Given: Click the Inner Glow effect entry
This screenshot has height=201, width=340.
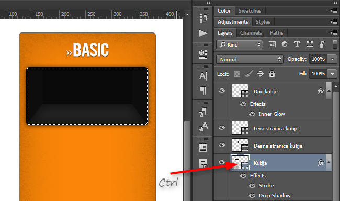Looking at the screenshot, I should pos(271,114).
